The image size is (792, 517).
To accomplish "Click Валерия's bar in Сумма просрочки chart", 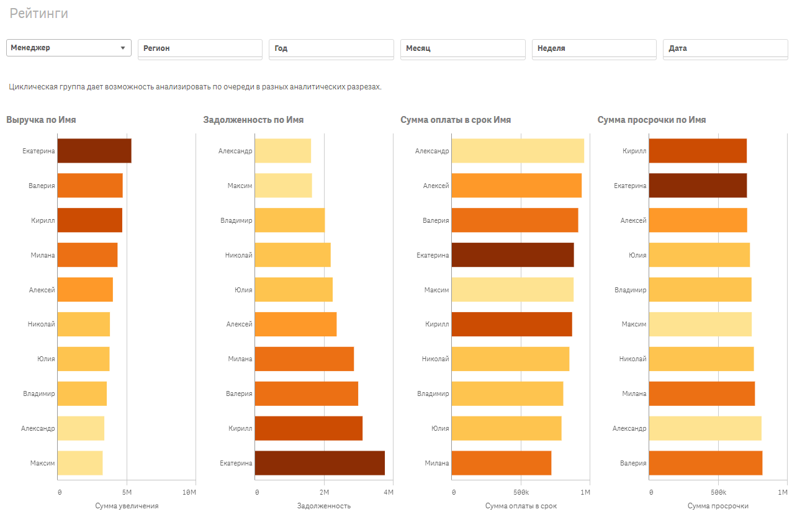I will [x=705, y=463].
